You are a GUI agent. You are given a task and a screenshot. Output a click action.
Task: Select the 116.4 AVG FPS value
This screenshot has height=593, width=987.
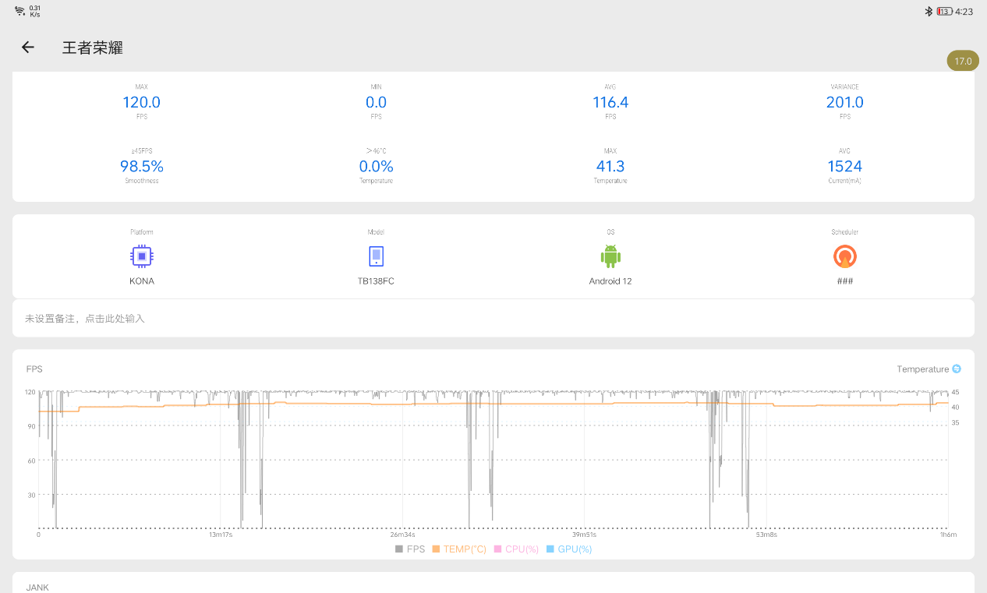[610, 102]
